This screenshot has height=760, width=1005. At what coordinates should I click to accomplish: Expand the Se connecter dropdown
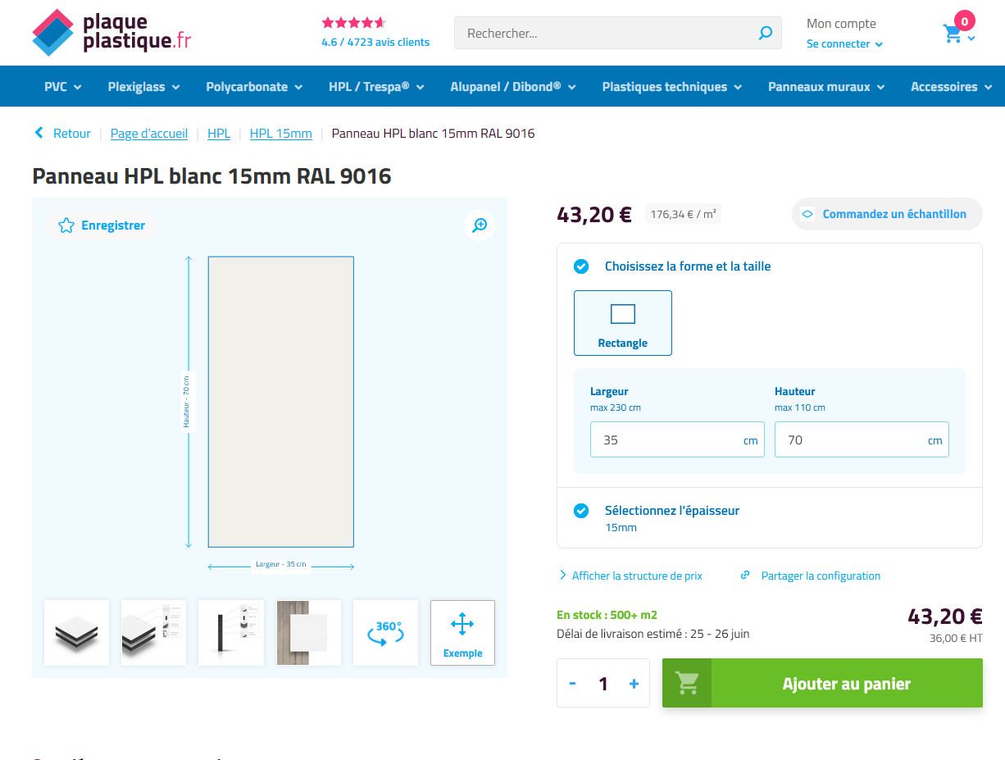coord(844,44)
